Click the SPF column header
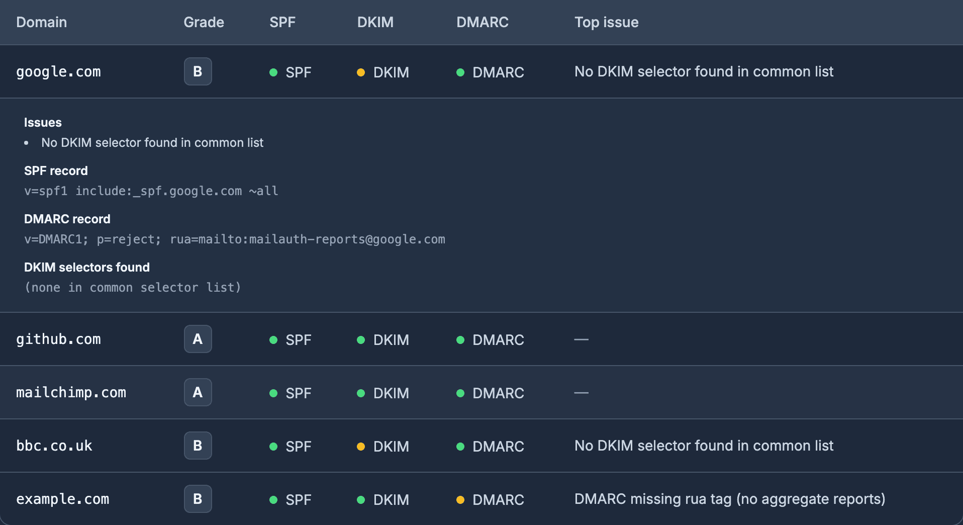 pos(282,22)
